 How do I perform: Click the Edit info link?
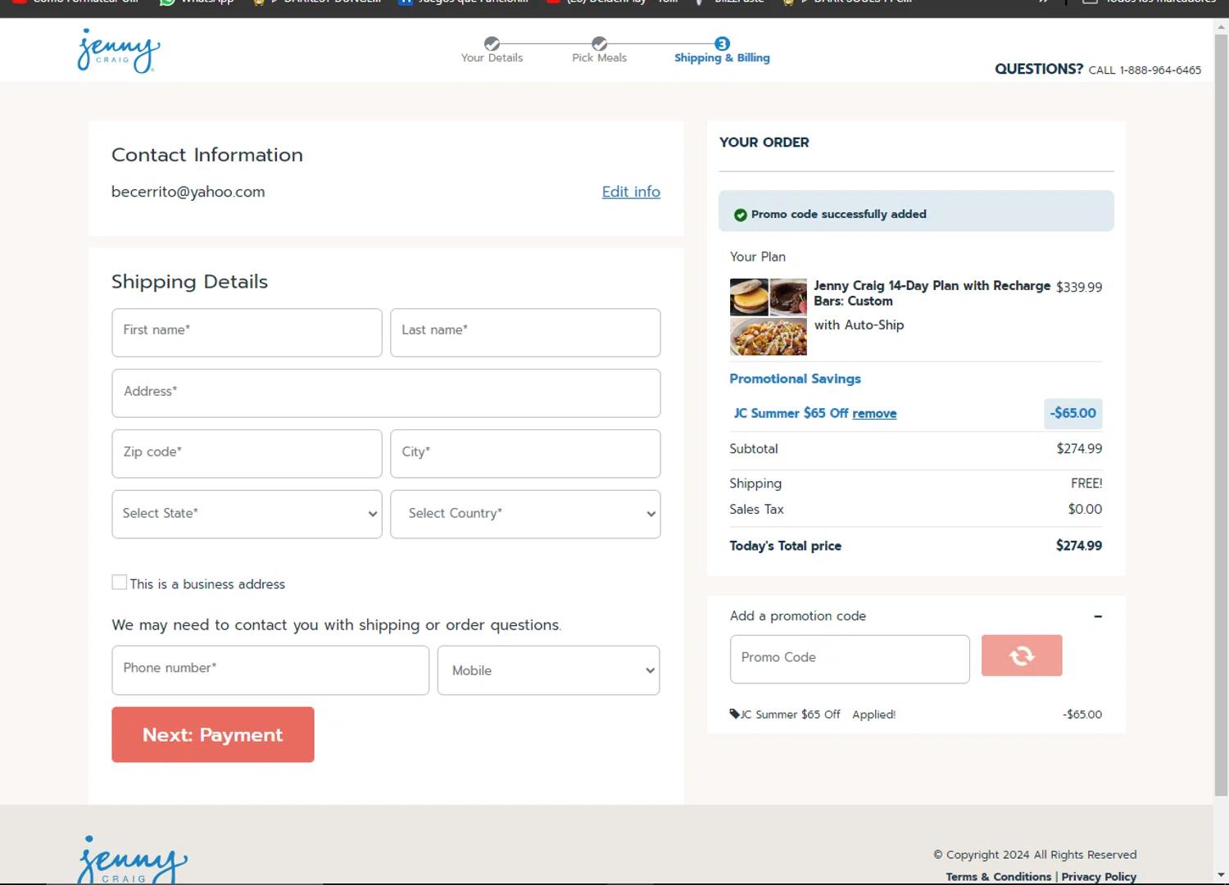click(631, 192)
